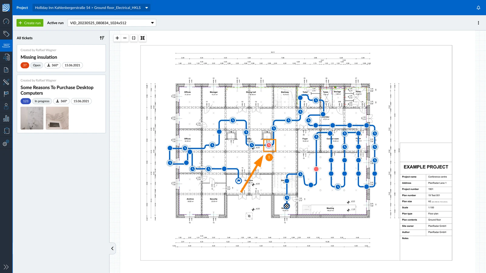Open the three-dot more options menu
This screenshot has height=273, width=486.
[x=478, y=23]
